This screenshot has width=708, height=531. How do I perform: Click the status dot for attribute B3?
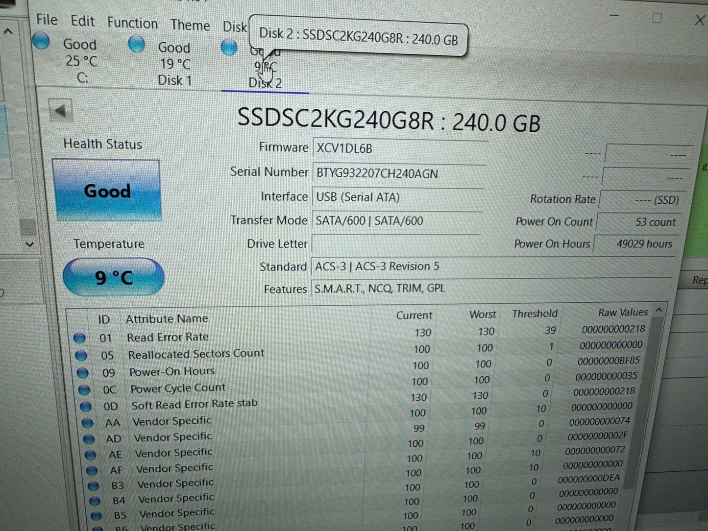94,486
